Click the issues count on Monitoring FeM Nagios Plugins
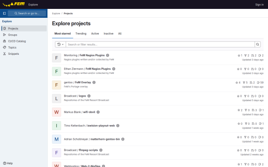The image size is (268, 167). (x=261, y=55)
